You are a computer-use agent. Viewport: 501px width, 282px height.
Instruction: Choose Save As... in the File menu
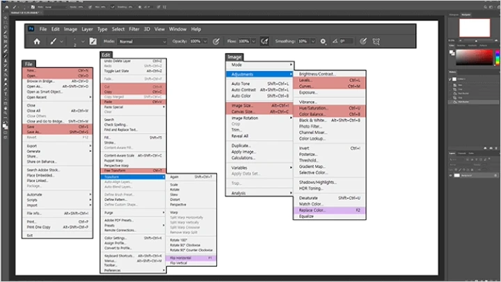(58, 132)
